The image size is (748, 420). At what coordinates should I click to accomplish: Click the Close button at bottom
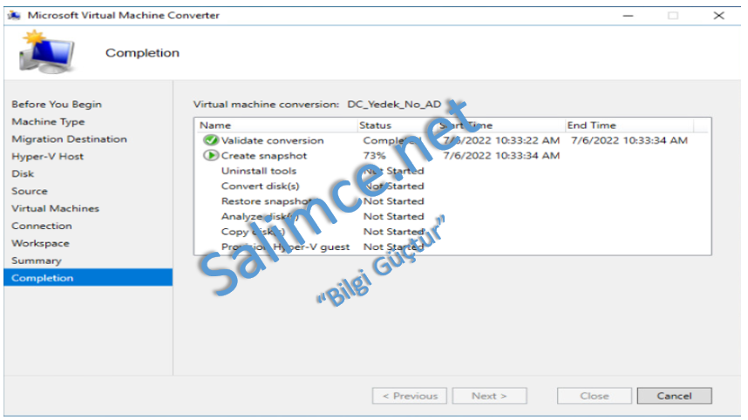[x=594, y=396]
